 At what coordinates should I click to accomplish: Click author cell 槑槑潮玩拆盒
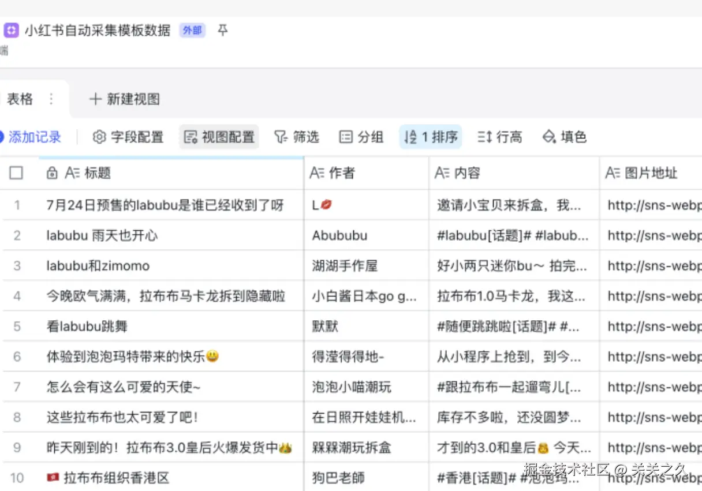tap(367, 448)
